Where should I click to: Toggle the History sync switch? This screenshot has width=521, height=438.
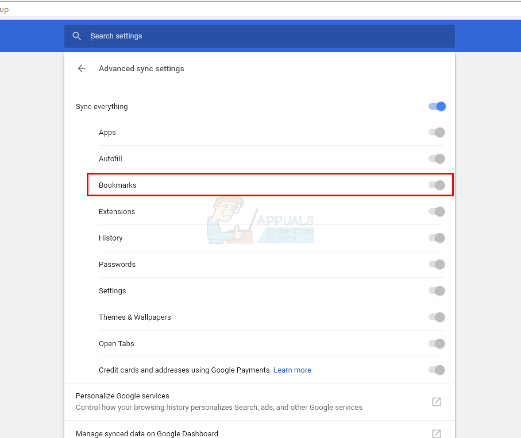coord(437,238)
